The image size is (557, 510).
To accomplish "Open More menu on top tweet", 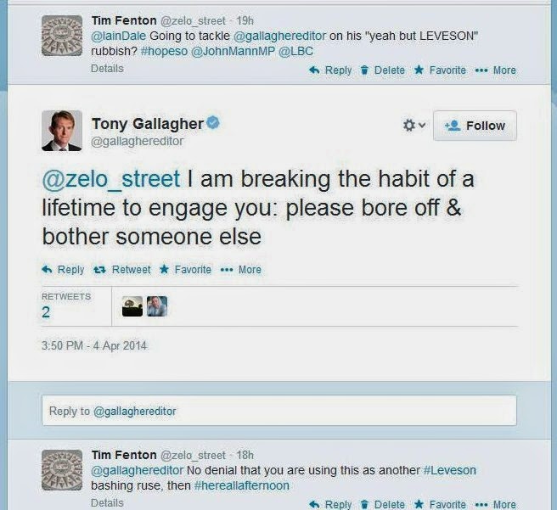I will click(497, 70).
